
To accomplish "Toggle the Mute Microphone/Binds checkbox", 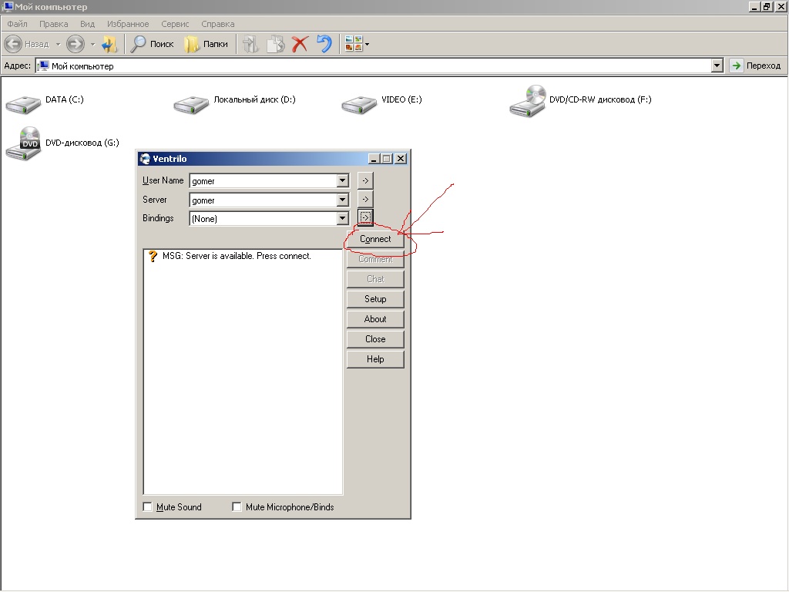I will (237, 507).
